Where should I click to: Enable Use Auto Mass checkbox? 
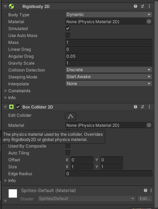click(68, 35)
